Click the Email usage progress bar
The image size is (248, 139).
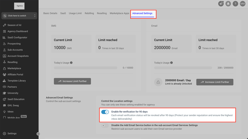click(x=183, y=68)
